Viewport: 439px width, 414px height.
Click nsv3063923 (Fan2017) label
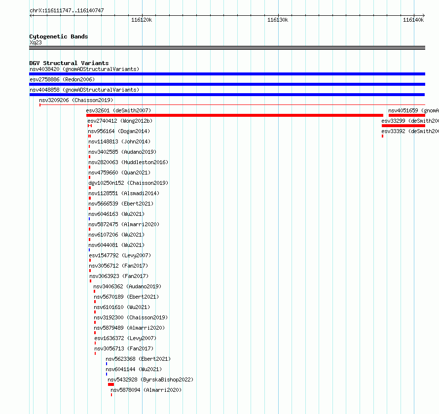(119, 276)
